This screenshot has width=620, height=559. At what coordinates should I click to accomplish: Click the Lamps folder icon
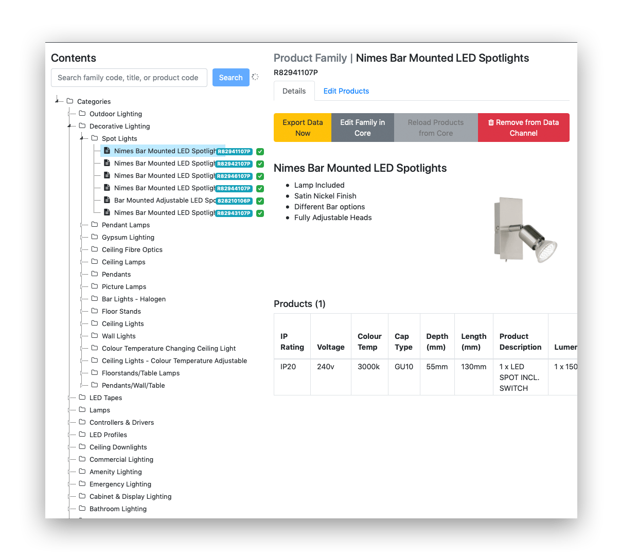(x=82, y=409)
